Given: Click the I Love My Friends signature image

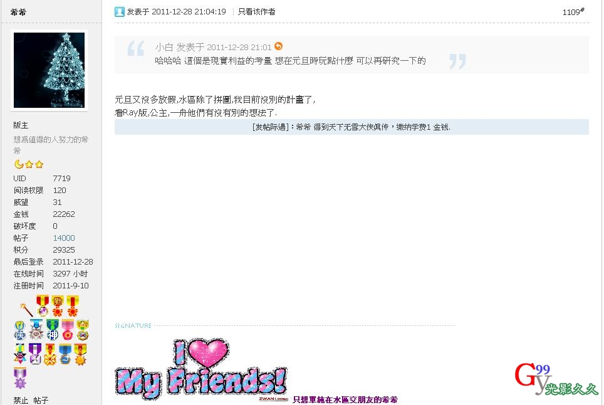Looking at the screenshot, I should (200, 369).
